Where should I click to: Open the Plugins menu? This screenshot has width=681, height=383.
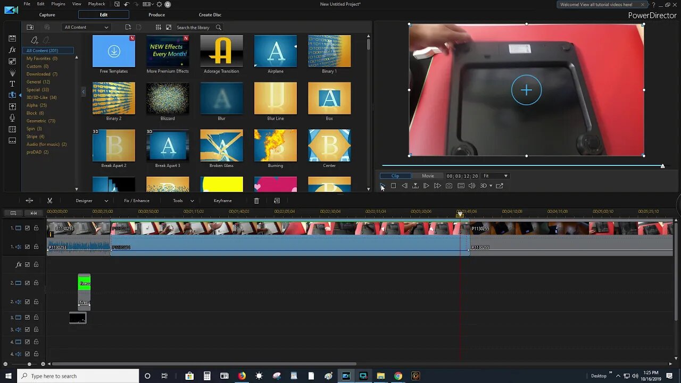point(59,4)
